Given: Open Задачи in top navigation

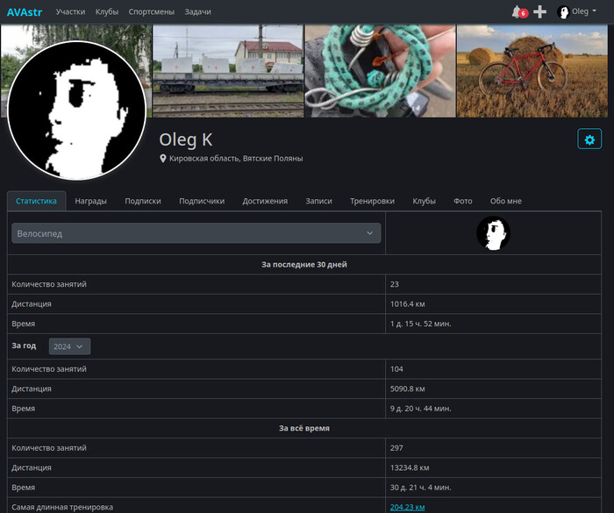Looking at the screenshot, I should 197,11.
